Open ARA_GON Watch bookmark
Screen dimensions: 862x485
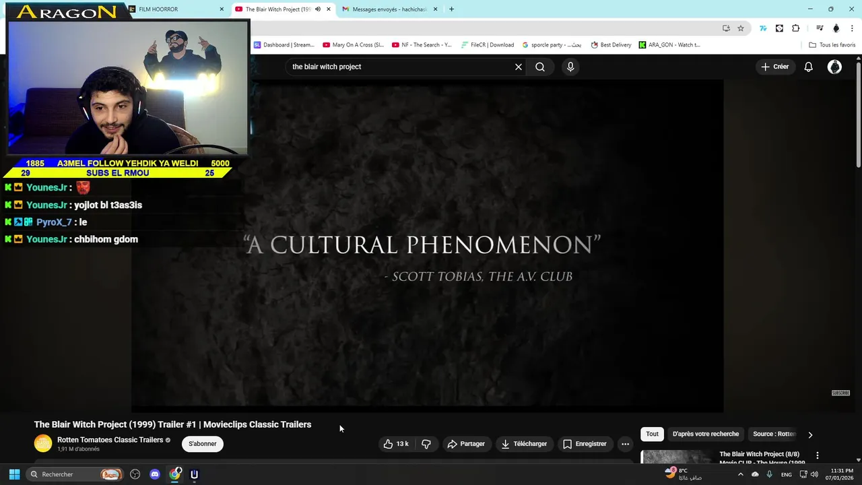(669, 45)
